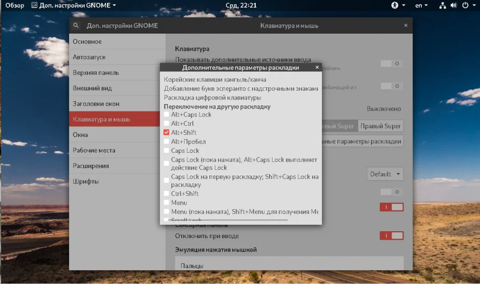The width and height of the screenshot is (480, 284).
Task: Open the en input language menu
Action: coord(421,5)
